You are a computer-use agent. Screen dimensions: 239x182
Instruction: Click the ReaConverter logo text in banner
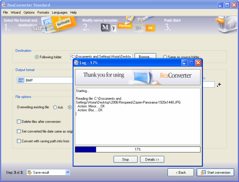pyautogui.click(x=176, y=75)
